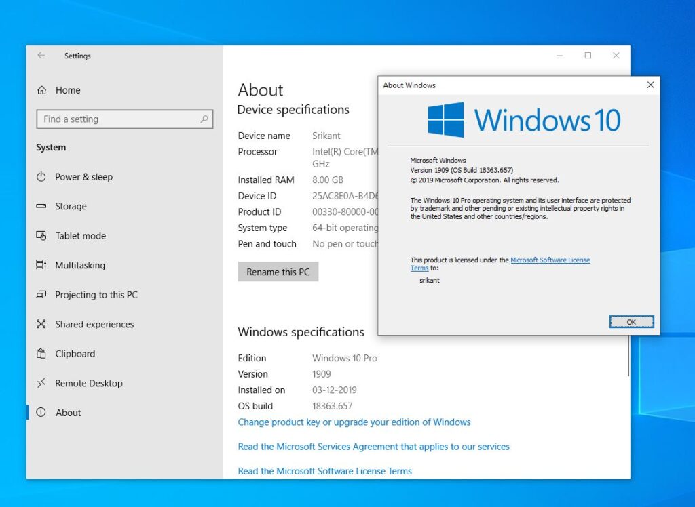
Task: Click the Multitasking icon
Action: point(41,265)
